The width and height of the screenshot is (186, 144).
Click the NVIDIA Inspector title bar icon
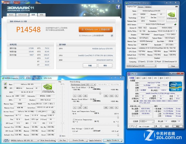[3, 78]
